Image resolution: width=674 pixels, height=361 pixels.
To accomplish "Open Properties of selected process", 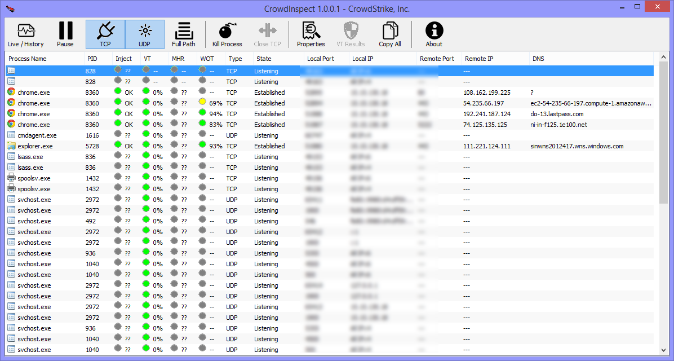I will click(311, 34).
